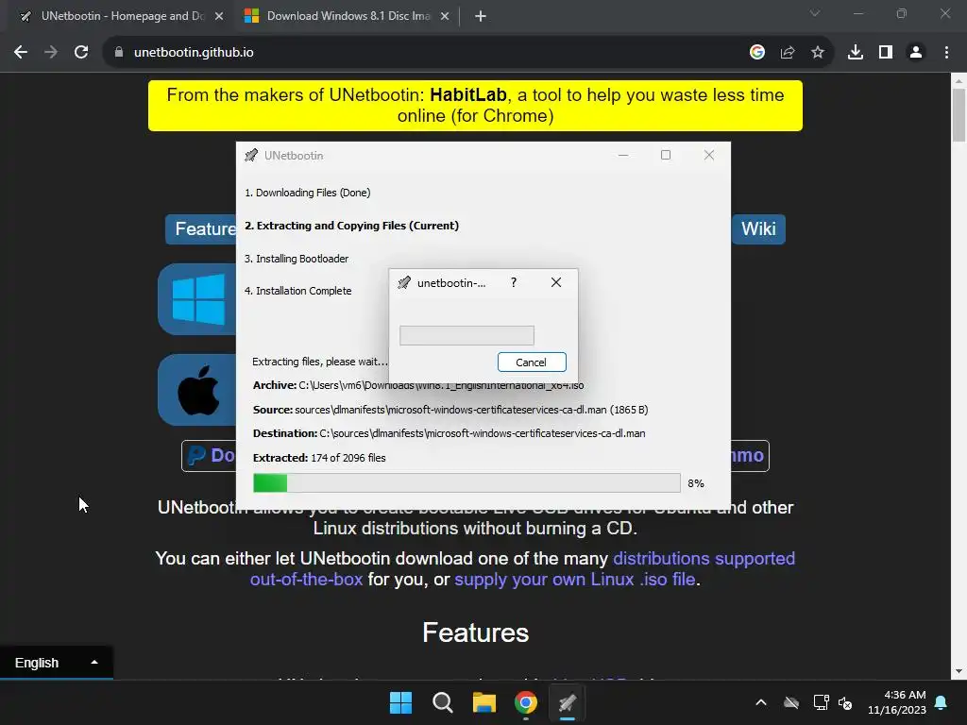Toggle the Chrome side panel icon
The image size is (967, 725).
[x=886, y=53]
